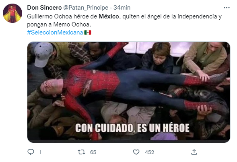
Task: Open the three-dot more options menu
Action: 227,8
